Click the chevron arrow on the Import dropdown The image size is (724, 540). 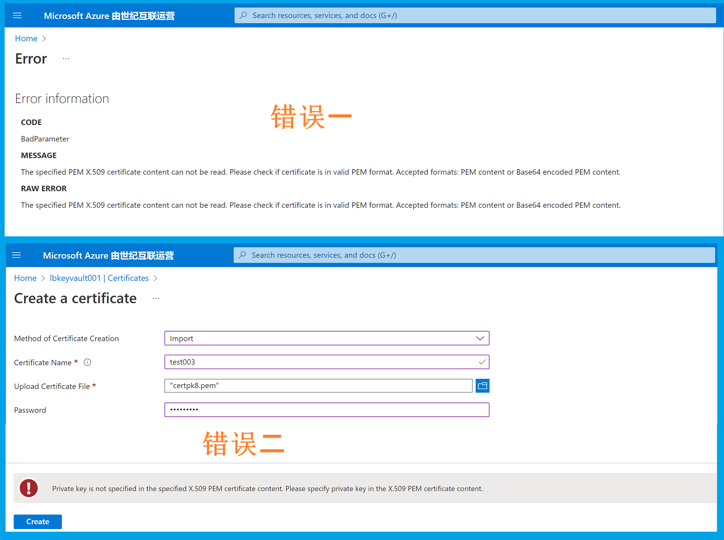click(480, 338)
